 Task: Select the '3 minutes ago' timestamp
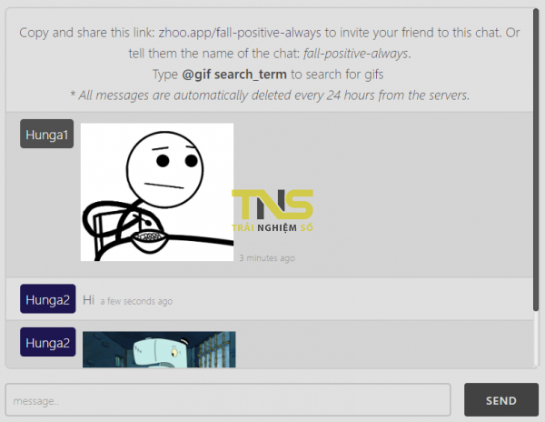(267, 258)
